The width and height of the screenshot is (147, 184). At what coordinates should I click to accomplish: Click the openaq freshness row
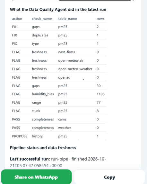(x=58, y=77)
